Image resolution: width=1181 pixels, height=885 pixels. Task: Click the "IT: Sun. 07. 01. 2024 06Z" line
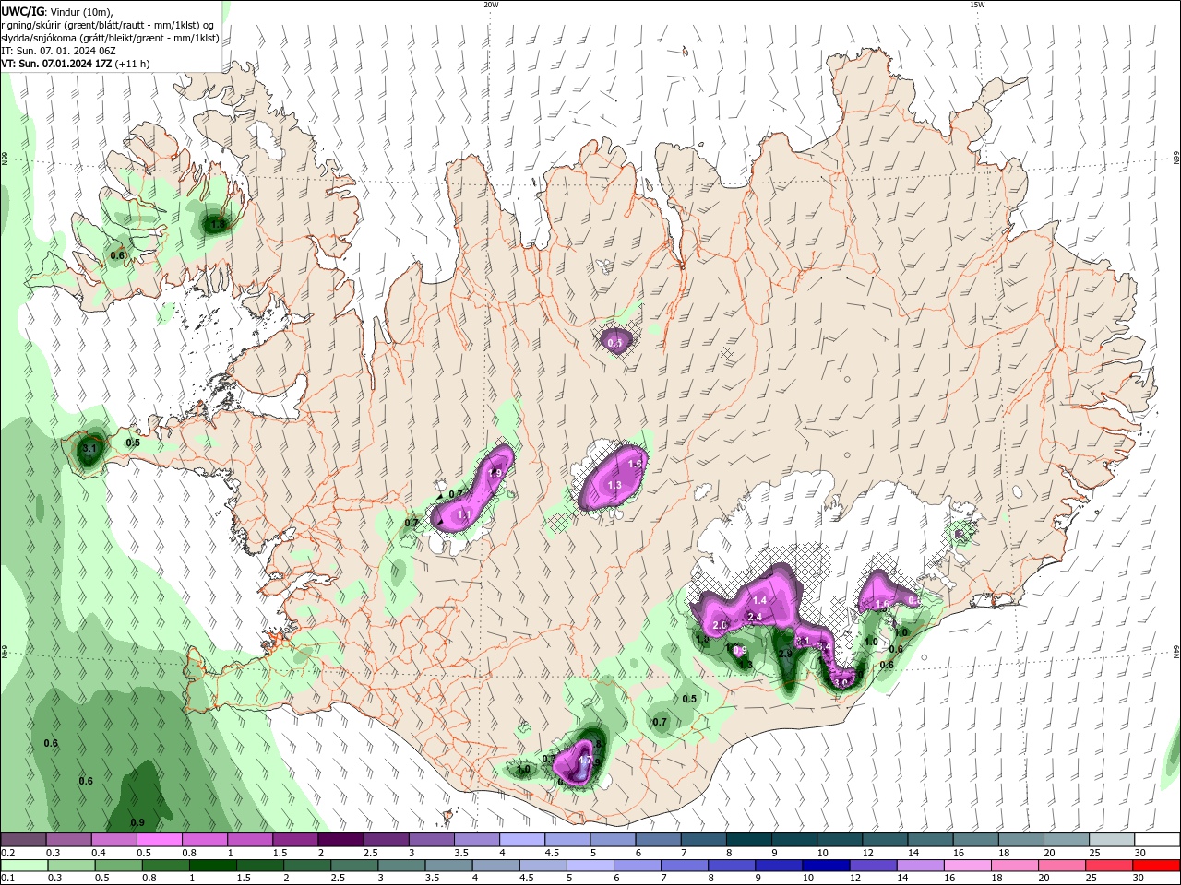coord(58,51)
